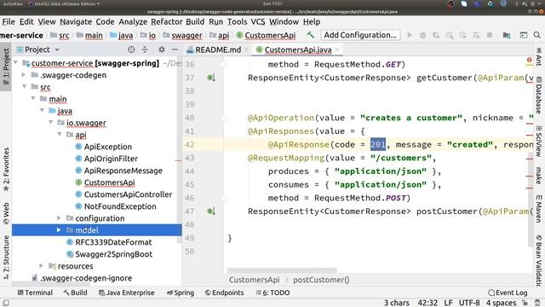The height and width of the screenshot is (307, 545).
Task: Click tool window quick access icon bottom-left
Action: [x=6, y=303]
